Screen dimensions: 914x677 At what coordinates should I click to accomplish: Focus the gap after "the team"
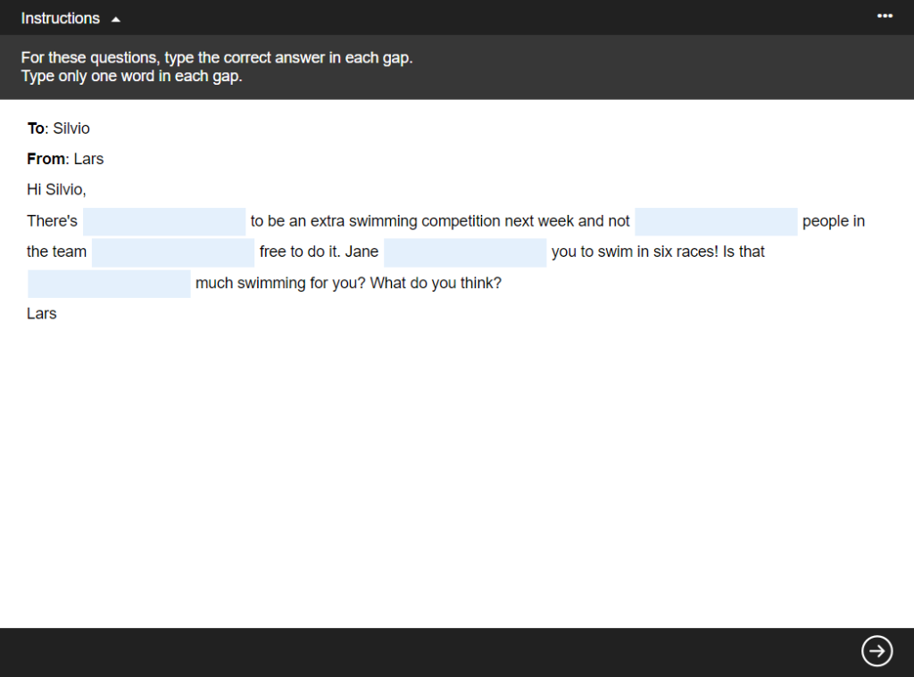point(173,252)
